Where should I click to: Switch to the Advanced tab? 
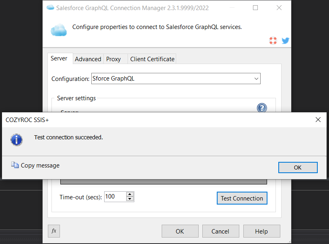[88, 59]
